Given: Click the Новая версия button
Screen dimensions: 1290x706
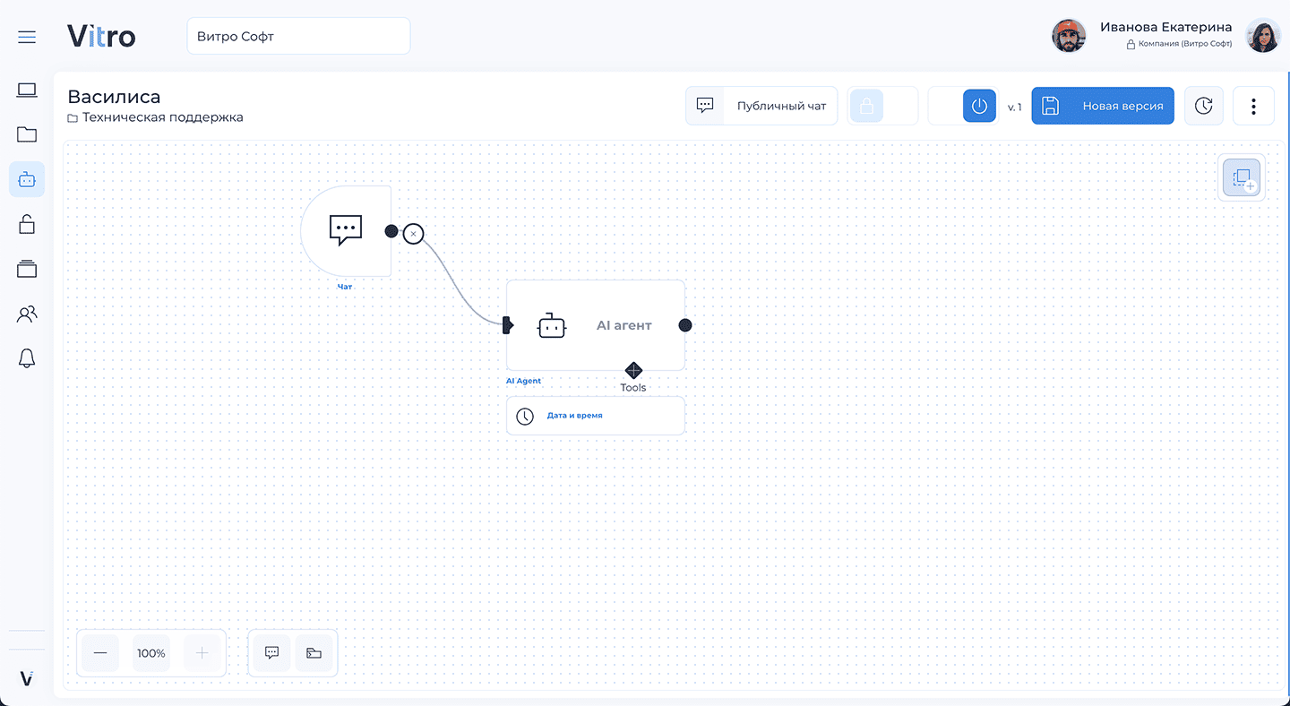Looking at the screenshot, I should 1102,106.
